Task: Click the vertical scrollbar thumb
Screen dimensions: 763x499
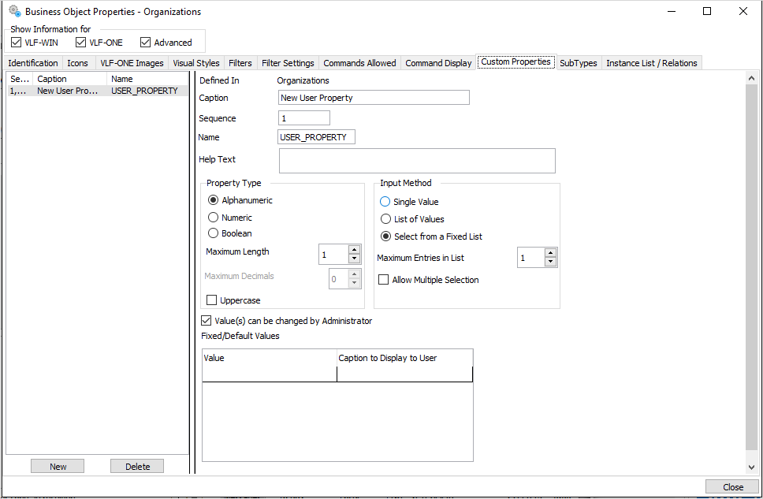Action: [751, 267]
